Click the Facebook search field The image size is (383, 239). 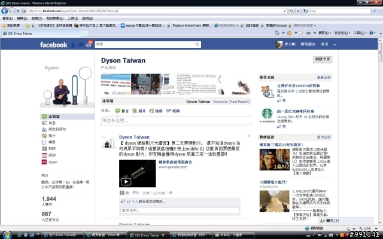pyautogui.click(x=145, y=44)
